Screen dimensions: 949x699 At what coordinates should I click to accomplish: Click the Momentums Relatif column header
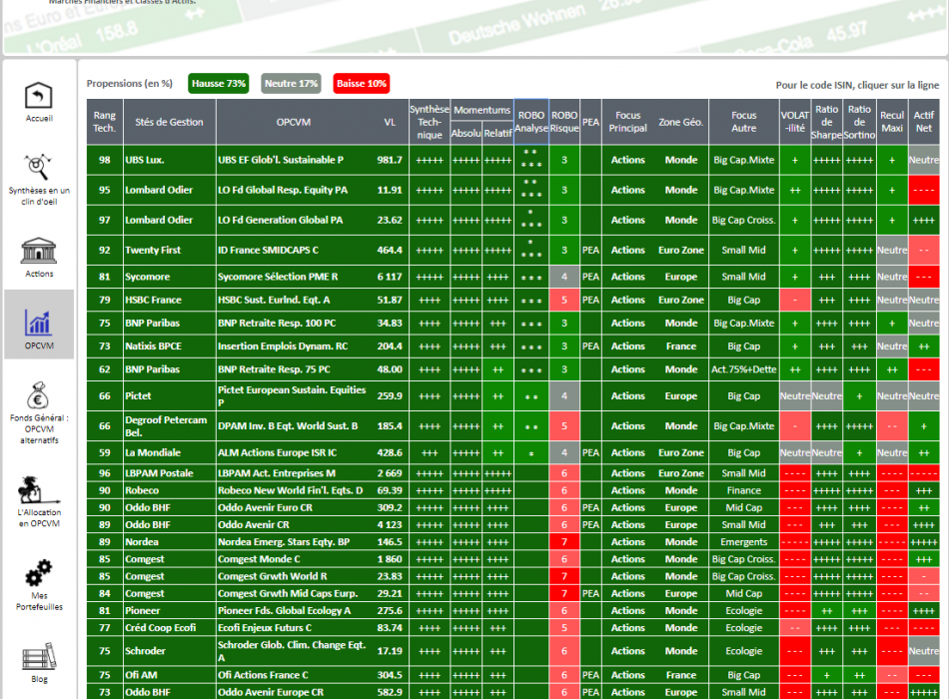pyautogui.click(x=498, y=133)
